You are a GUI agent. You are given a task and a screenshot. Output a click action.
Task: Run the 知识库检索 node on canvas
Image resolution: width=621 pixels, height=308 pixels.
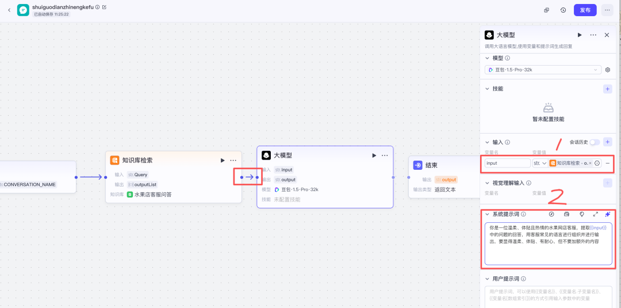[223, 160]
